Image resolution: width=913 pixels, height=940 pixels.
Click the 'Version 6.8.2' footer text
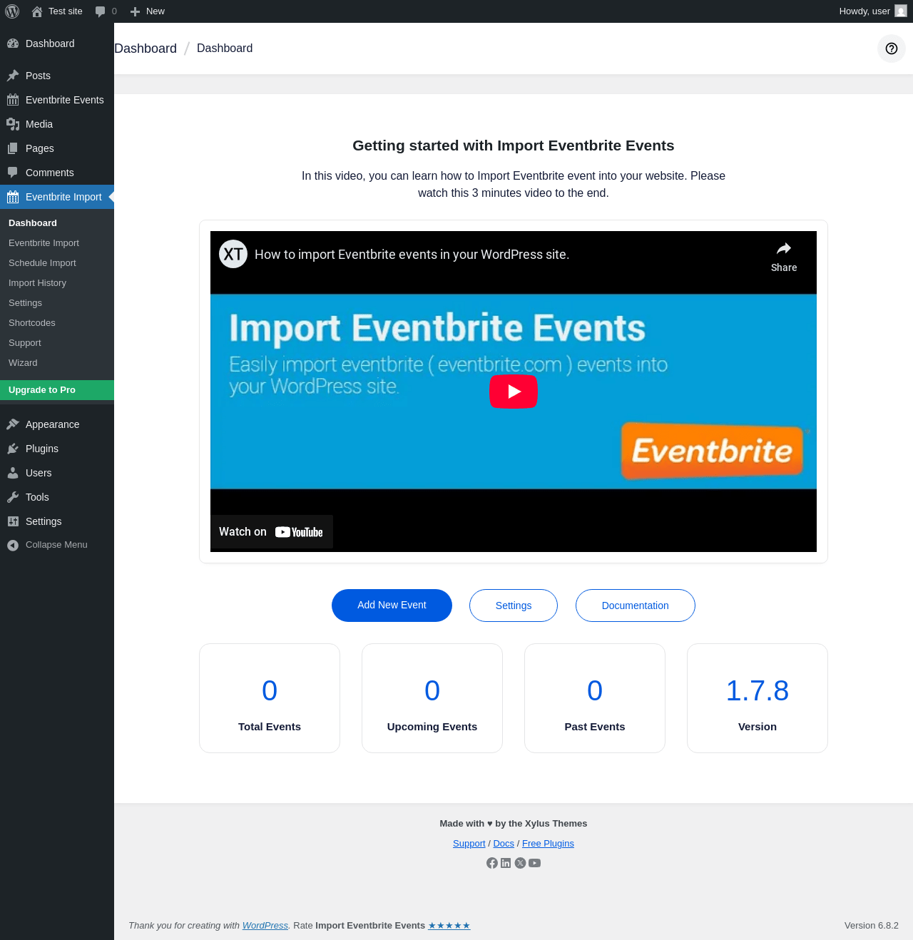(872, 926)
